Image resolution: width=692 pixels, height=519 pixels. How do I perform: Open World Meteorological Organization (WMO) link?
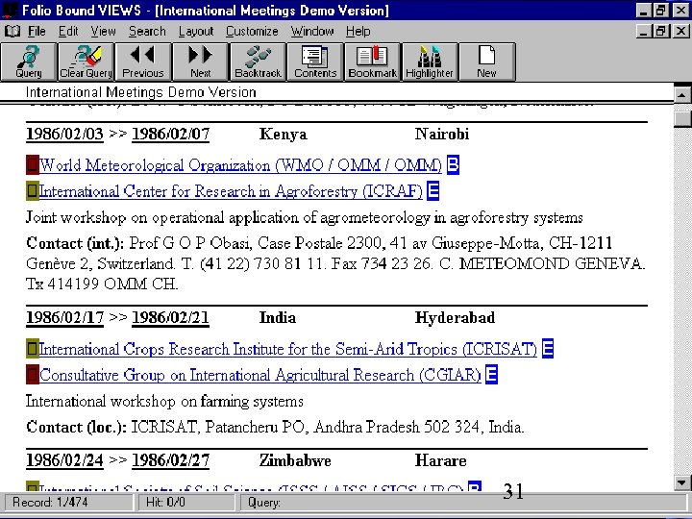[240, 165]
